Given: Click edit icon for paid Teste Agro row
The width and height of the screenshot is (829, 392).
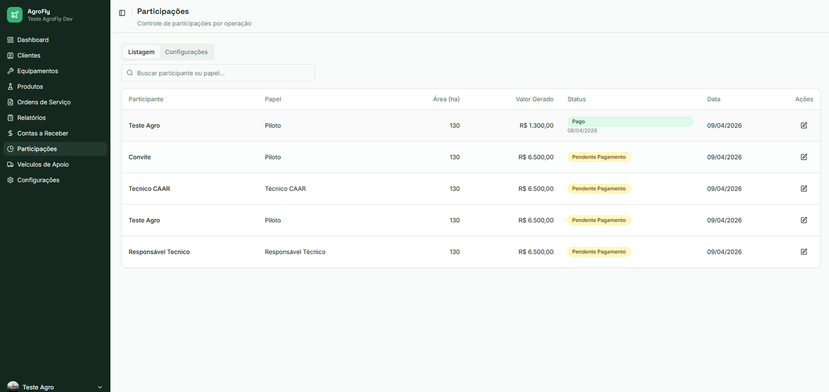Looking at the screenshot, I should click(x=804, y=125).
